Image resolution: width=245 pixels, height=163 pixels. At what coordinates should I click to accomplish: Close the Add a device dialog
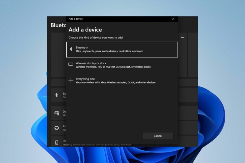[173, 19]
